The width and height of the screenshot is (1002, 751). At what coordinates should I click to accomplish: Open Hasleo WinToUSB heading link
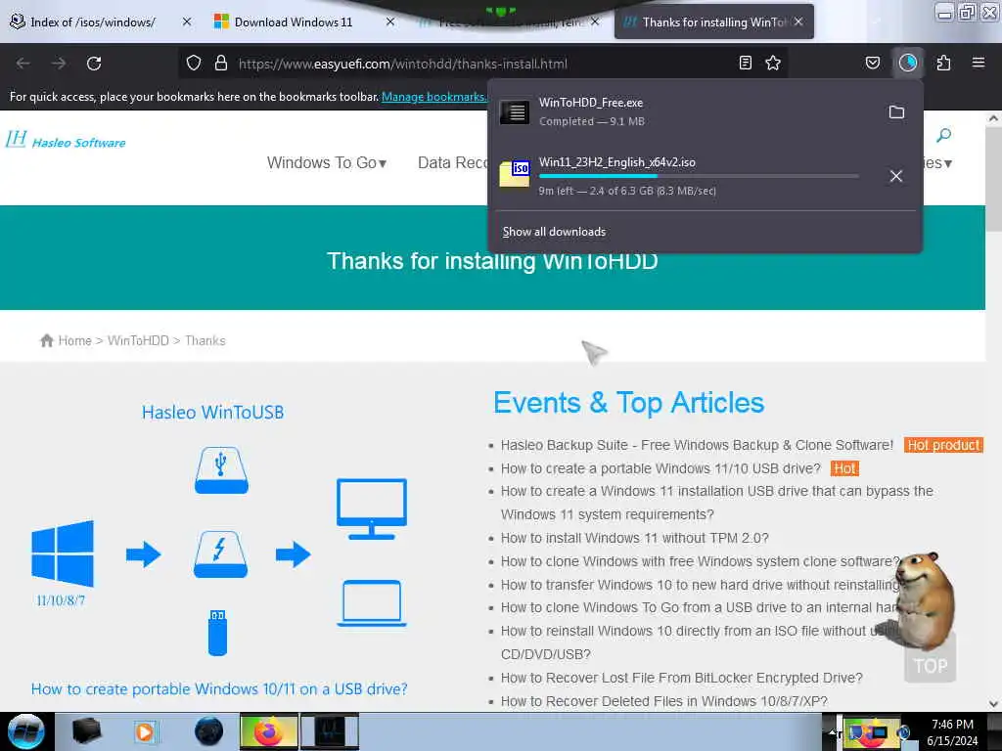(x=212, y=413)
